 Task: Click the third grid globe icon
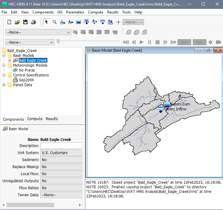click(144, 32)
